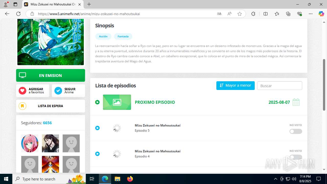Open Collections icon
Viewport: 327px width, 184px height.
[x=288, y=14]
